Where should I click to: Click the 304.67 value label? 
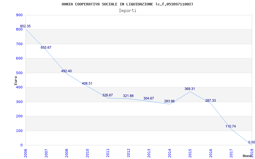149,98
